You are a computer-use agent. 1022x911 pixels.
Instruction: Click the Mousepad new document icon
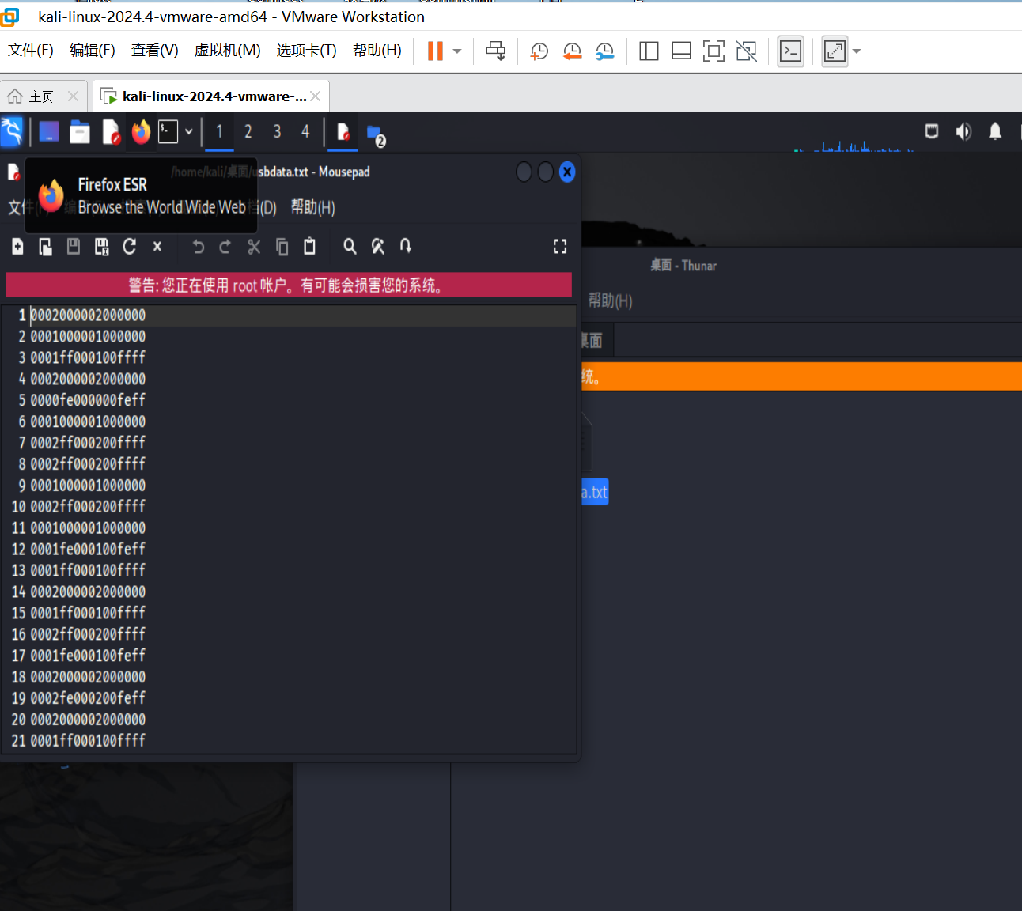click(x=17, y=247)
